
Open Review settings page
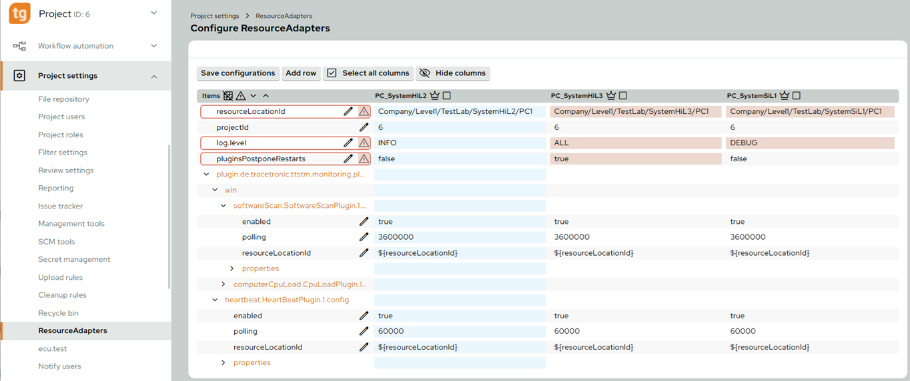click(x=66, y=171)
